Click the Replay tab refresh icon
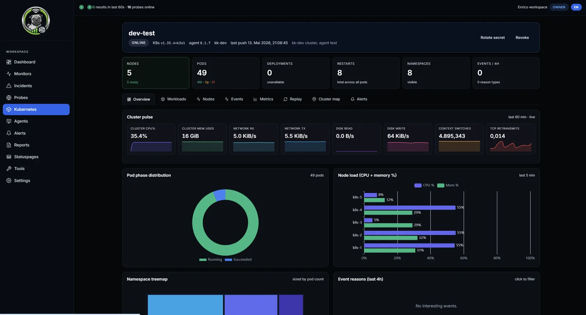The width and height of the screenshot is (586, 315). click(x=285, y=99)
